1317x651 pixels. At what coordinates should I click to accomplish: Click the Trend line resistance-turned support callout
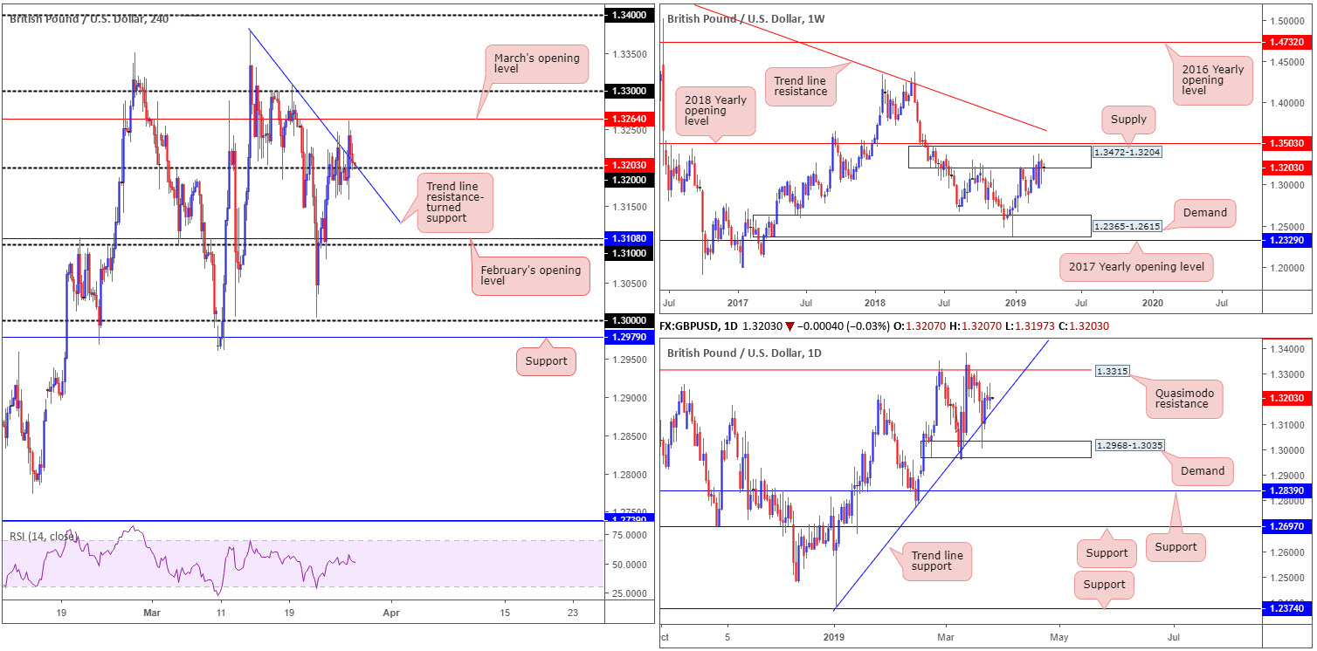[454, 203]
